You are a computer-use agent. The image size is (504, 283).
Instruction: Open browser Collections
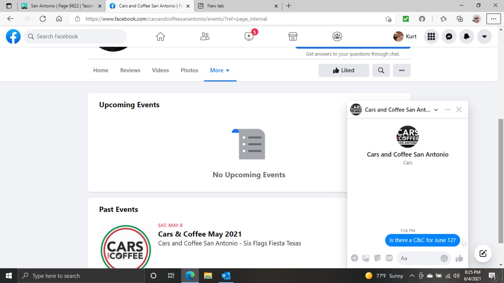(459, 19)
